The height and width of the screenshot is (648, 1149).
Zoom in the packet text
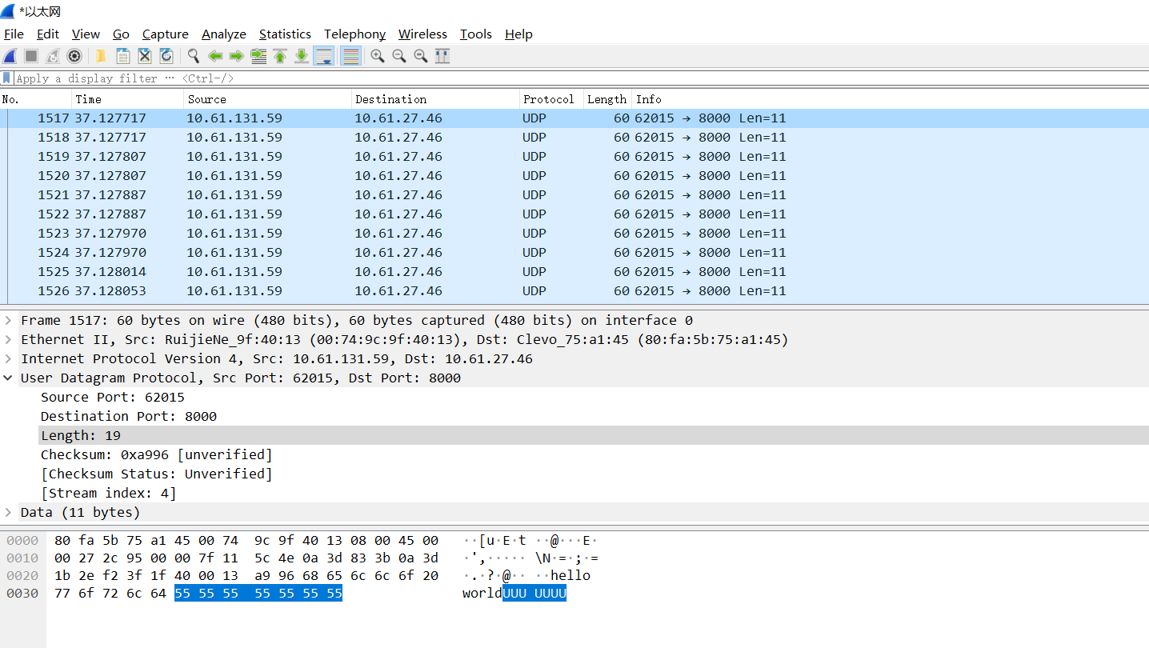tap(377, 56)
